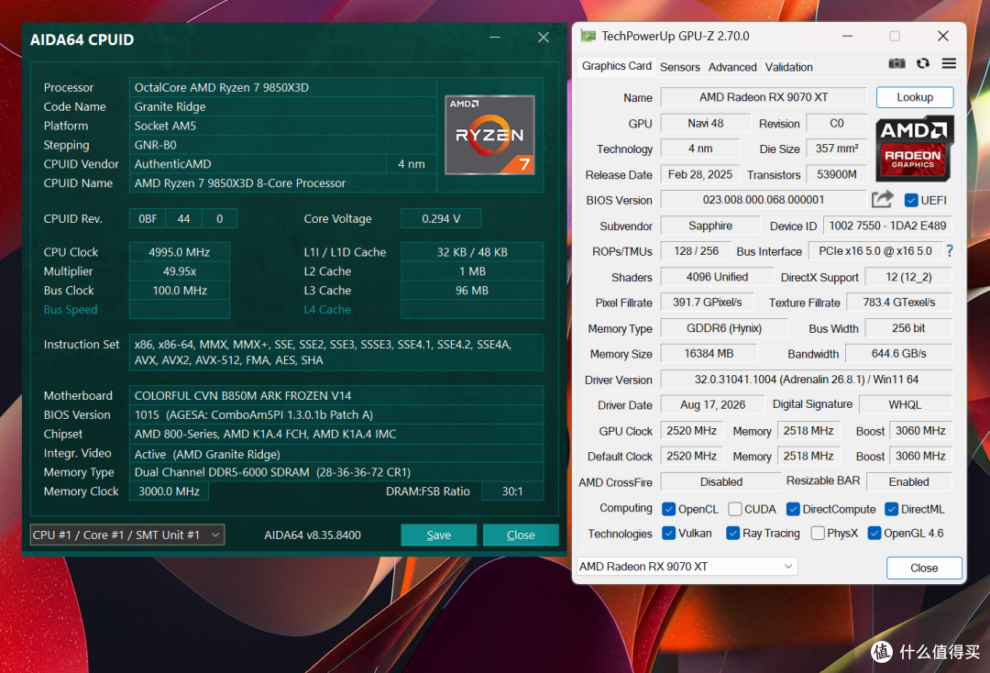
Task: Toggle the UEFI checkbox
Action: (911, 200)
